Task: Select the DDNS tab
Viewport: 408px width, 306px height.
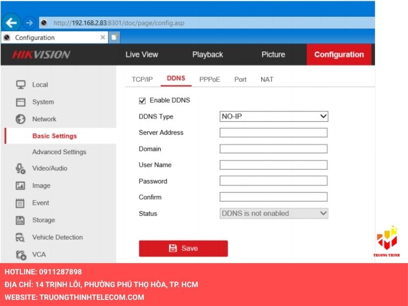Action: (x=176, y=79)
